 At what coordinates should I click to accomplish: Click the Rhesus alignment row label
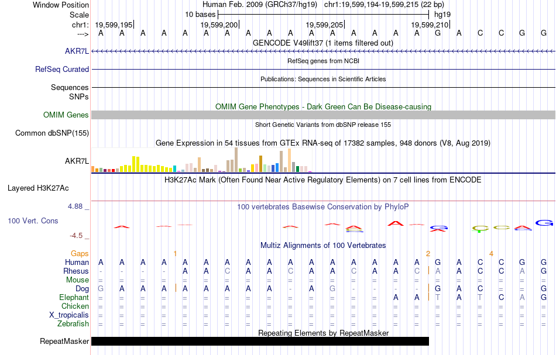[x=76, y=271]
